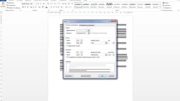Click the Bullets list icon

tap(51, 4)
